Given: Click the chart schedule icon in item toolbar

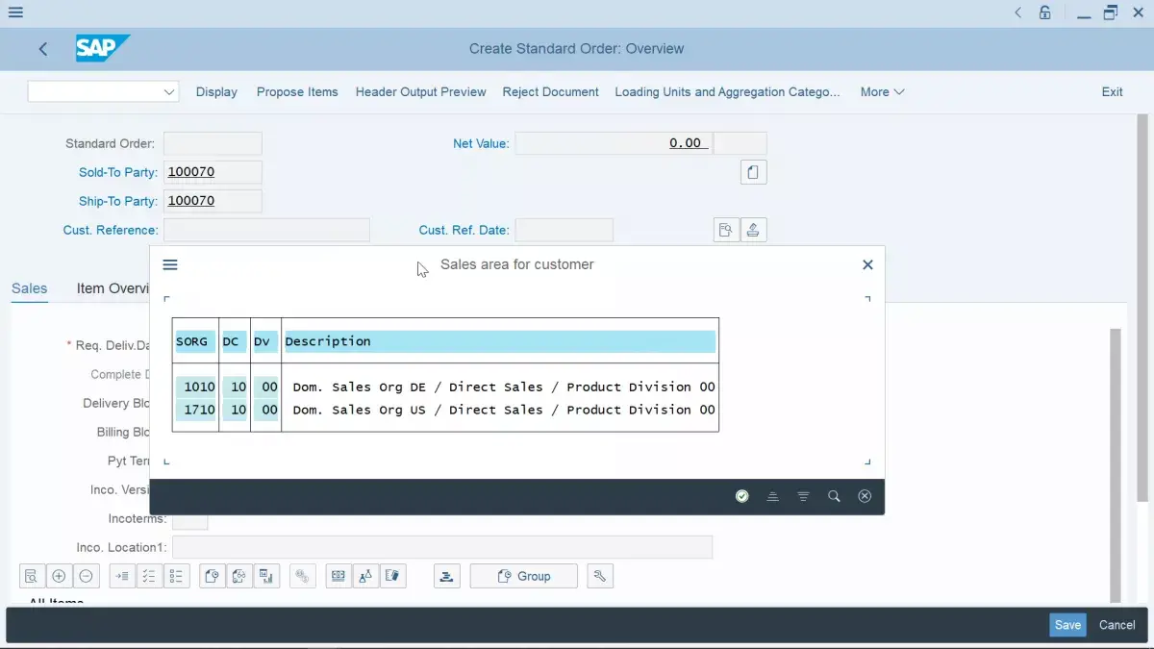Looking at the screenshot, I should (x=266, y=576).
